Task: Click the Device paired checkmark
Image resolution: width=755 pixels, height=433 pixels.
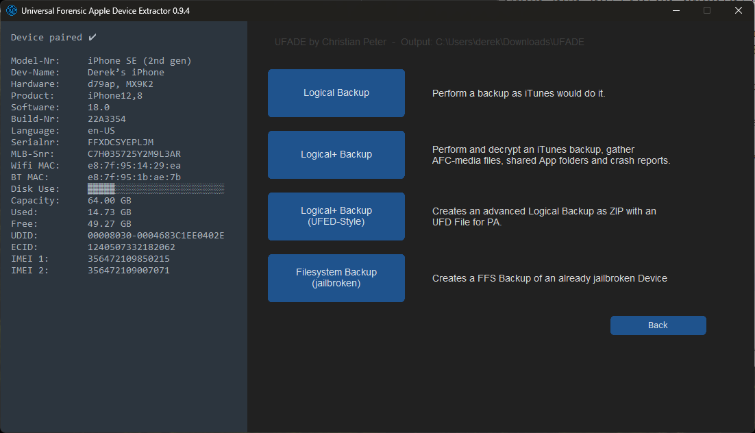Action: (x=92, y=37)
